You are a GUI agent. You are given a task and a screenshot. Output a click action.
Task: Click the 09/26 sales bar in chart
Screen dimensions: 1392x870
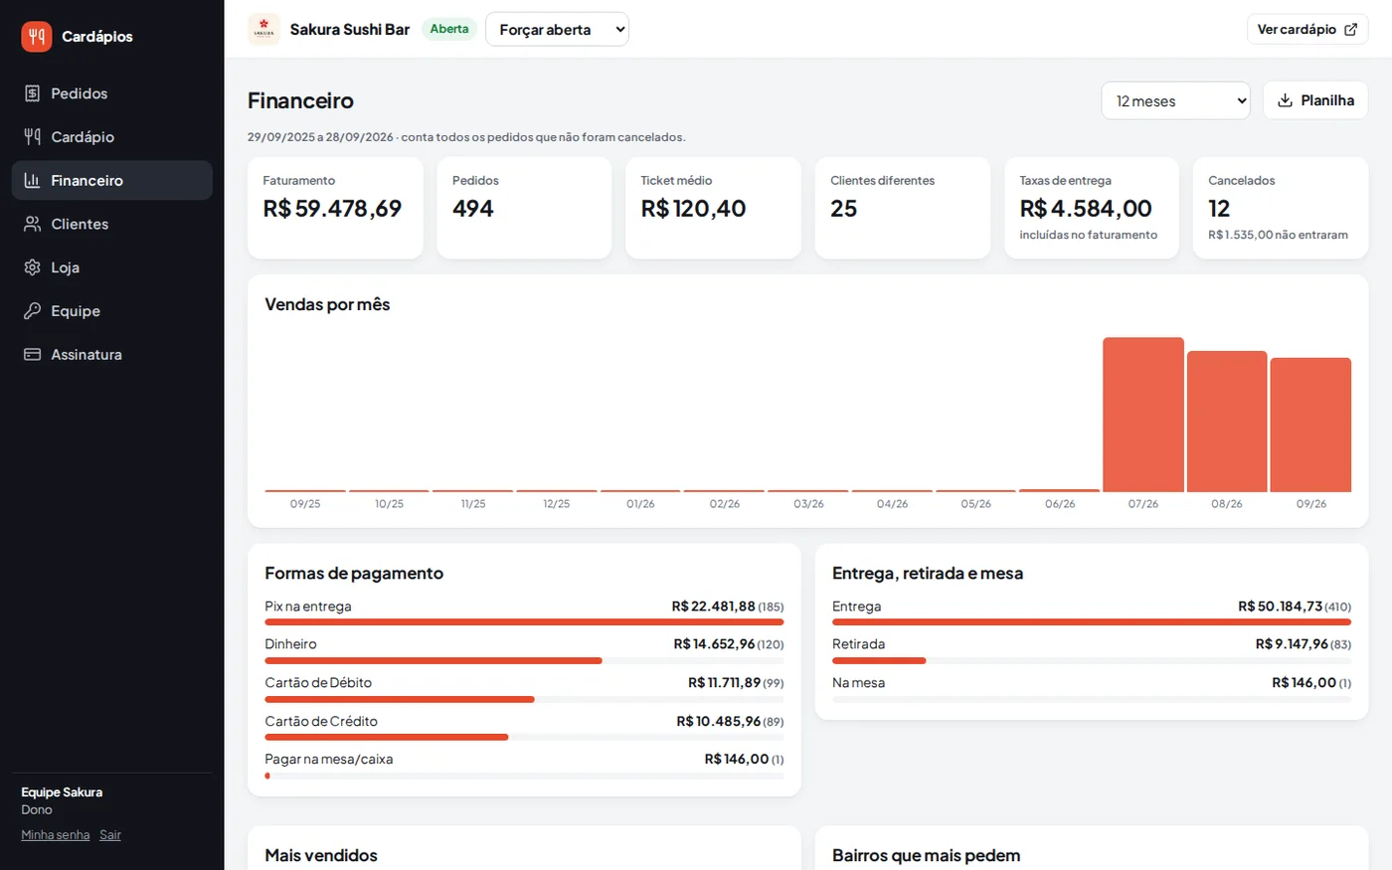[x=1310, y=425]
